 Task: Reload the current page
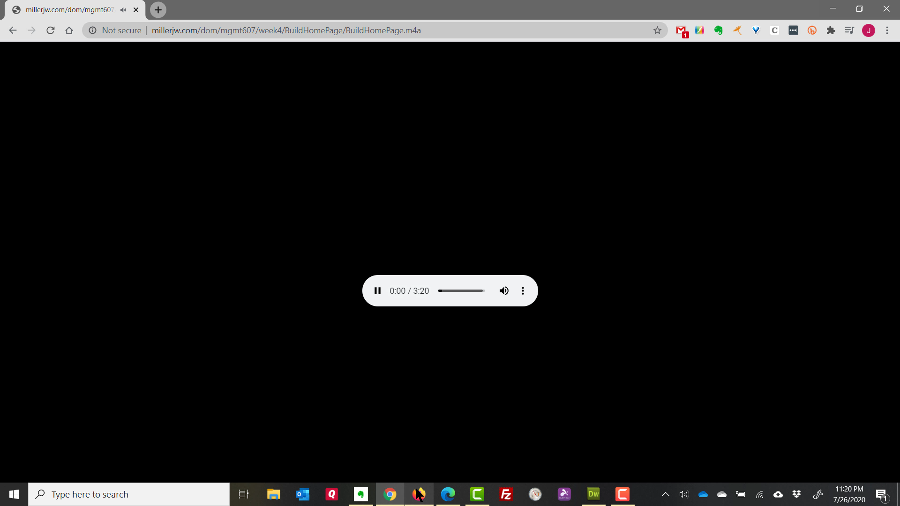tap(51, 30)
